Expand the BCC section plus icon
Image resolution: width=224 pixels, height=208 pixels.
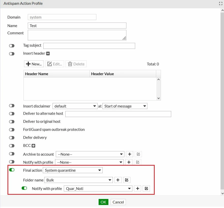[x=34, y=146]
